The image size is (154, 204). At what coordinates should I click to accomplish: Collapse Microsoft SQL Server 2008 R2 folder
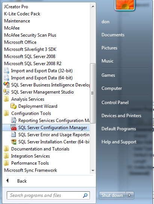click(x=33, y=64)
